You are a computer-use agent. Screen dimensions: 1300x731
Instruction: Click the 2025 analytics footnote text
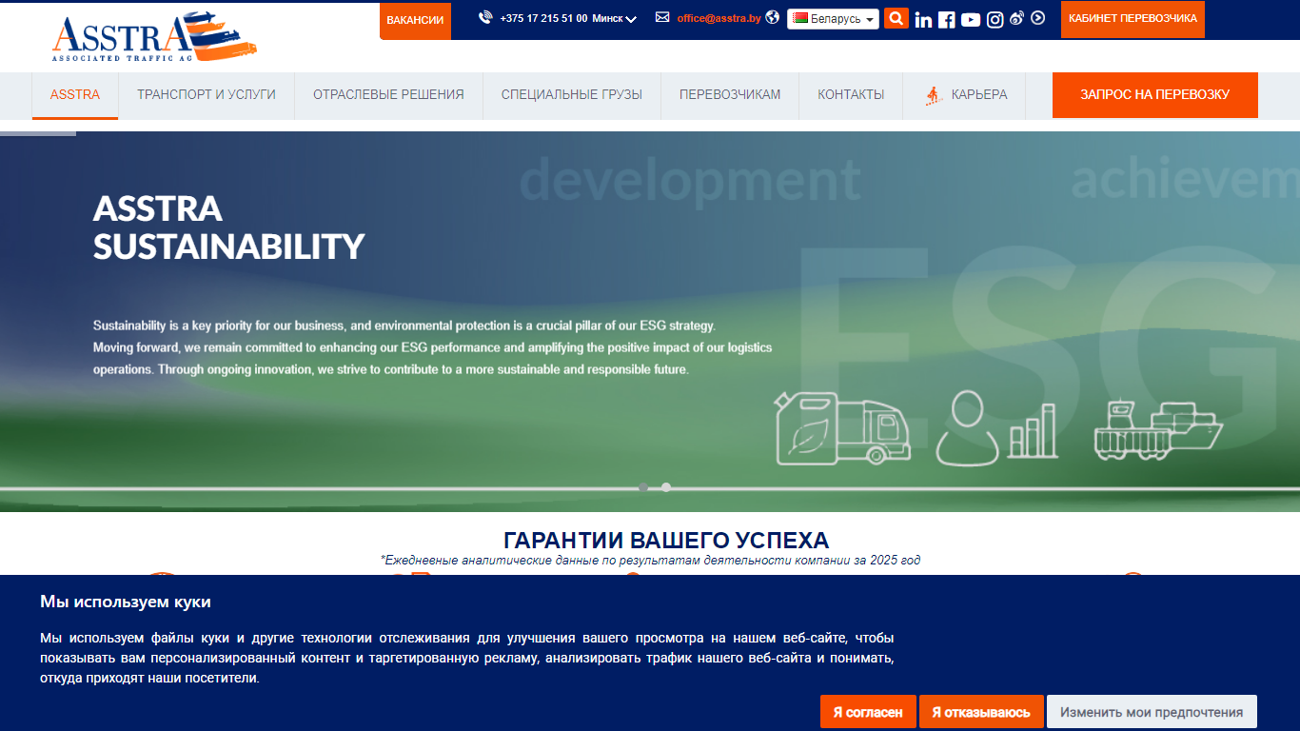pos(650,561)
